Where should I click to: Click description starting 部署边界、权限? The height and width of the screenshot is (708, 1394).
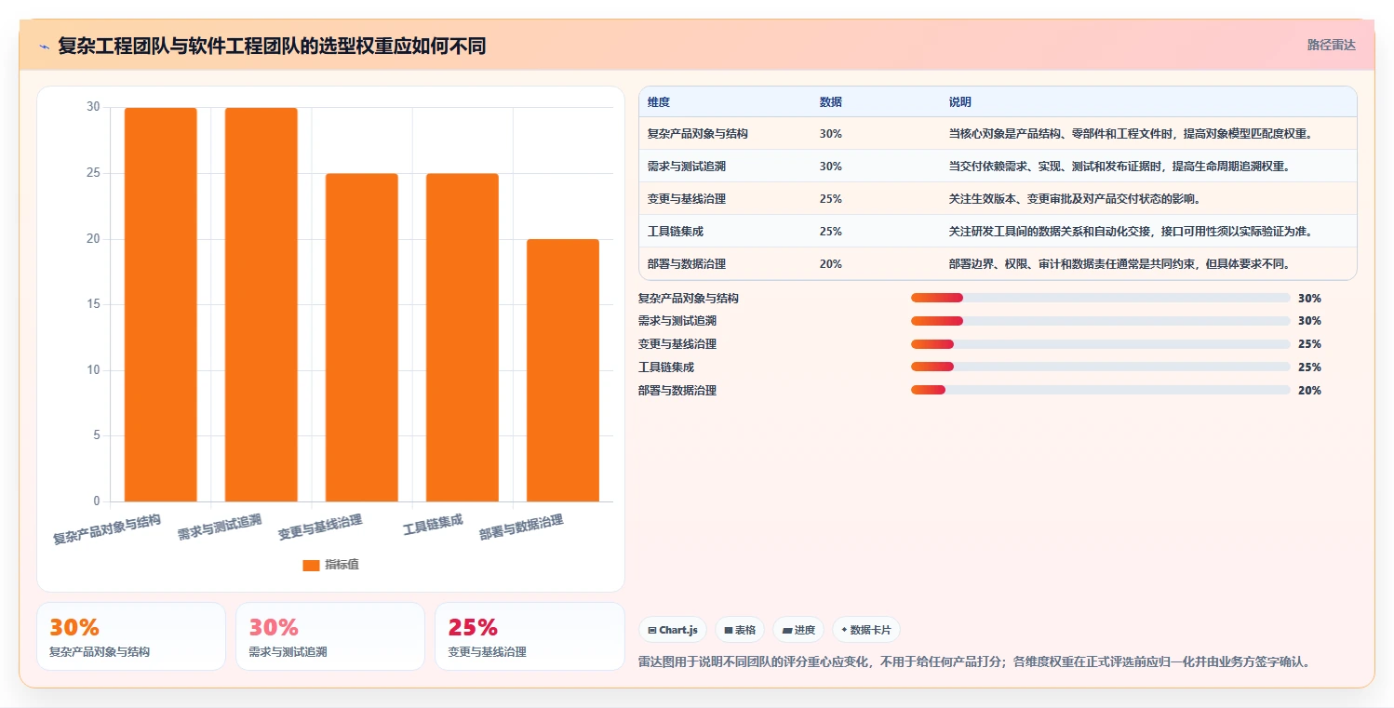tap(1119, 264)
